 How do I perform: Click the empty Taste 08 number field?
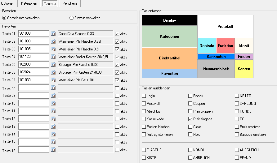coord(34,88)
